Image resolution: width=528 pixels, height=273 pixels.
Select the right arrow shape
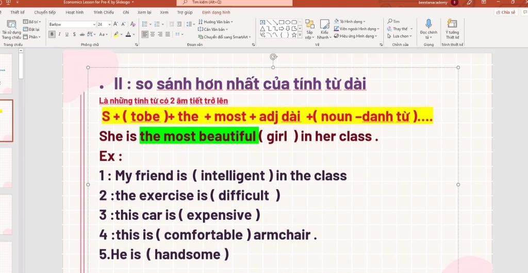pyautogui.click(x=282, y=28)
